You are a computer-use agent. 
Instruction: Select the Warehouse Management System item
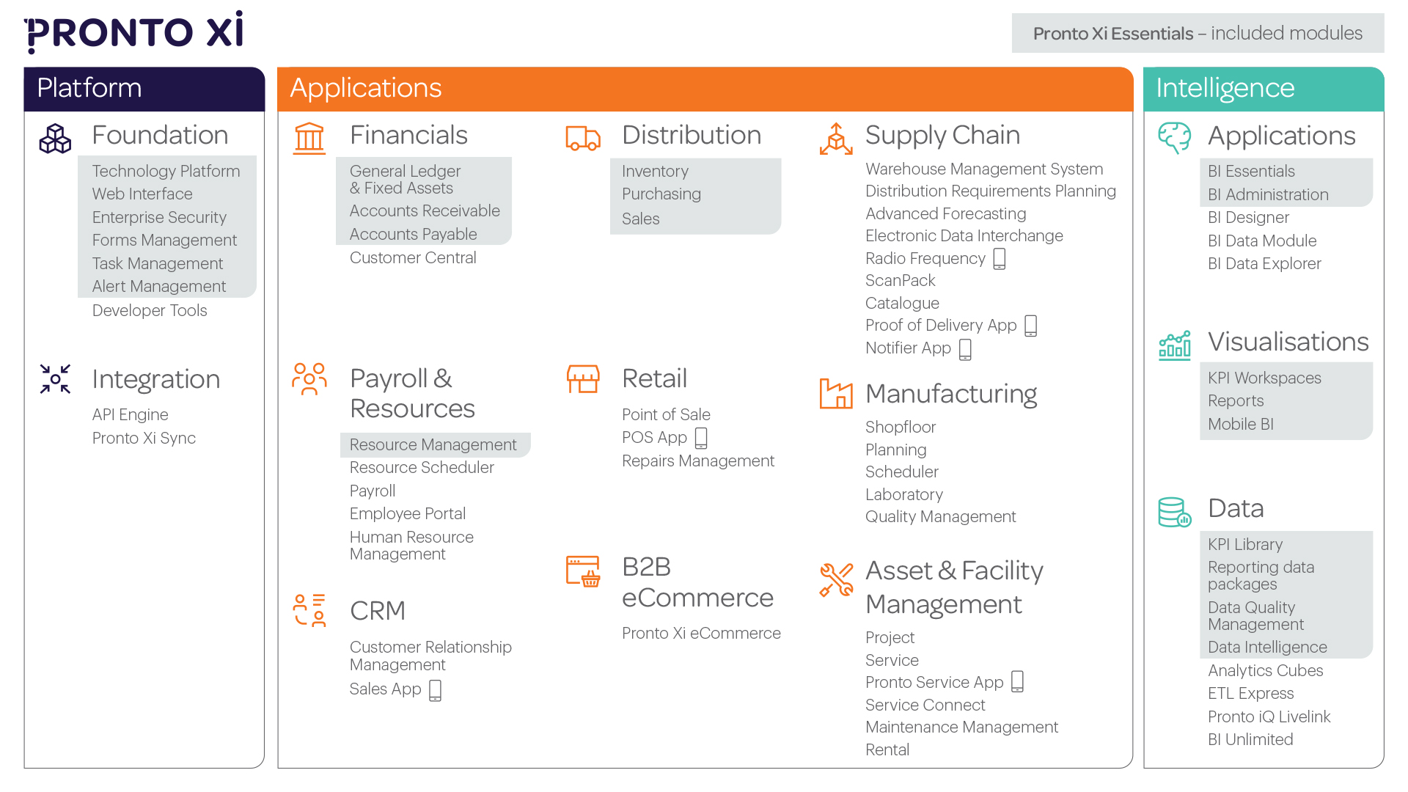pyautogui.click(x=984, y=169)
